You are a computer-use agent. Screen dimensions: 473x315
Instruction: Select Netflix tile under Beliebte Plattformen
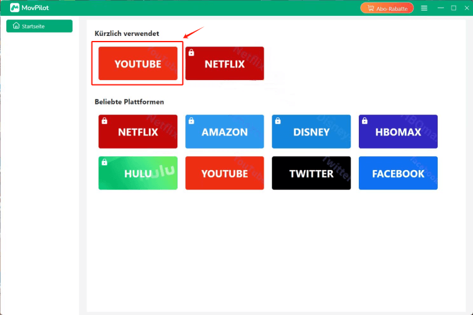138,132
